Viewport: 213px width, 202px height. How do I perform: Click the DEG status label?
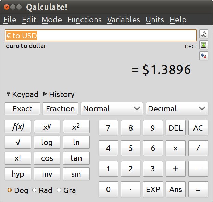(x=190, y=47)
